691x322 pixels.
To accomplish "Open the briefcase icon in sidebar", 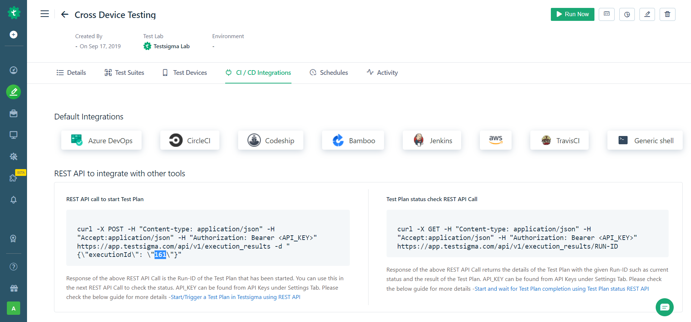I will [x=13, y=113].
